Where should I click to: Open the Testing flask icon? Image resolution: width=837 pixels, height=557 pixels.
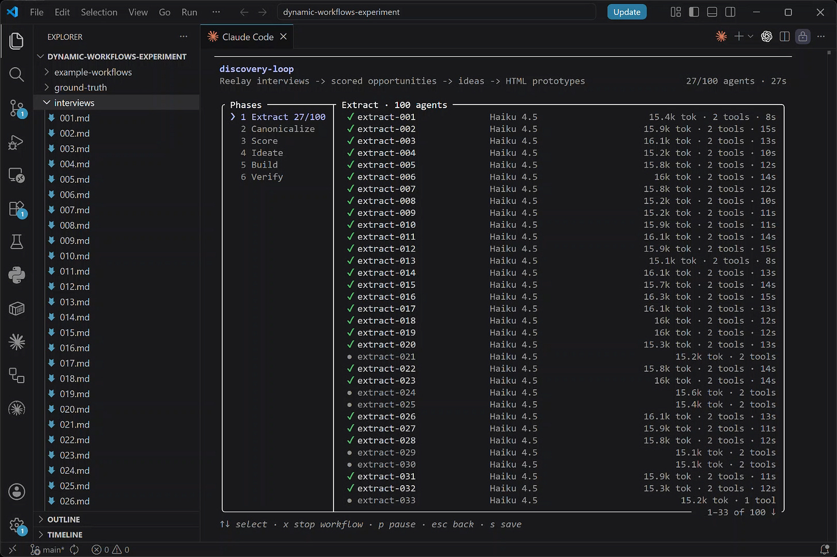click(17, 242)
